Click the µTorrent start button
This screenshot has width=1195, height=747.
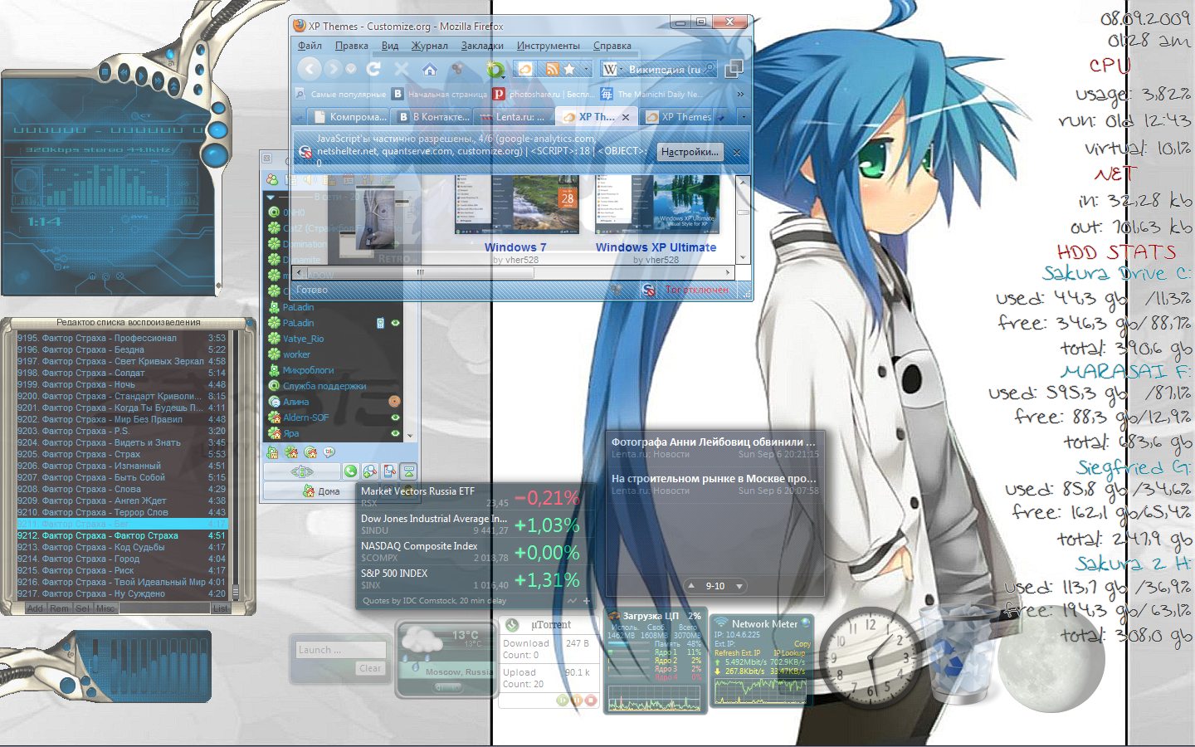(x=563, y=700)
